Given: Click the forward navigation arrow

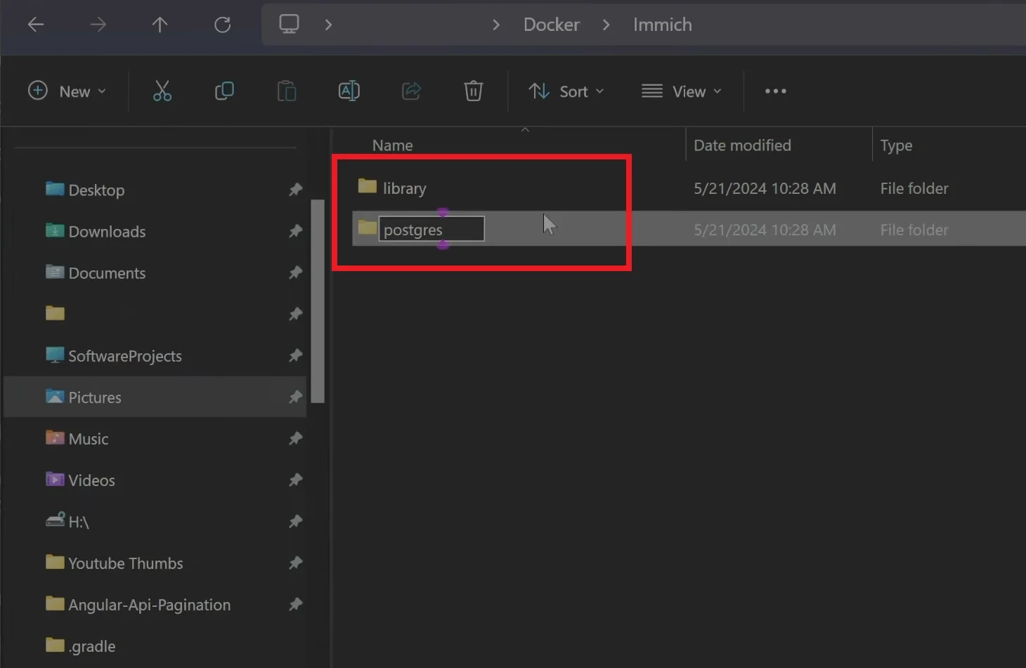Looking at the screenshot, I should point(98,25).
